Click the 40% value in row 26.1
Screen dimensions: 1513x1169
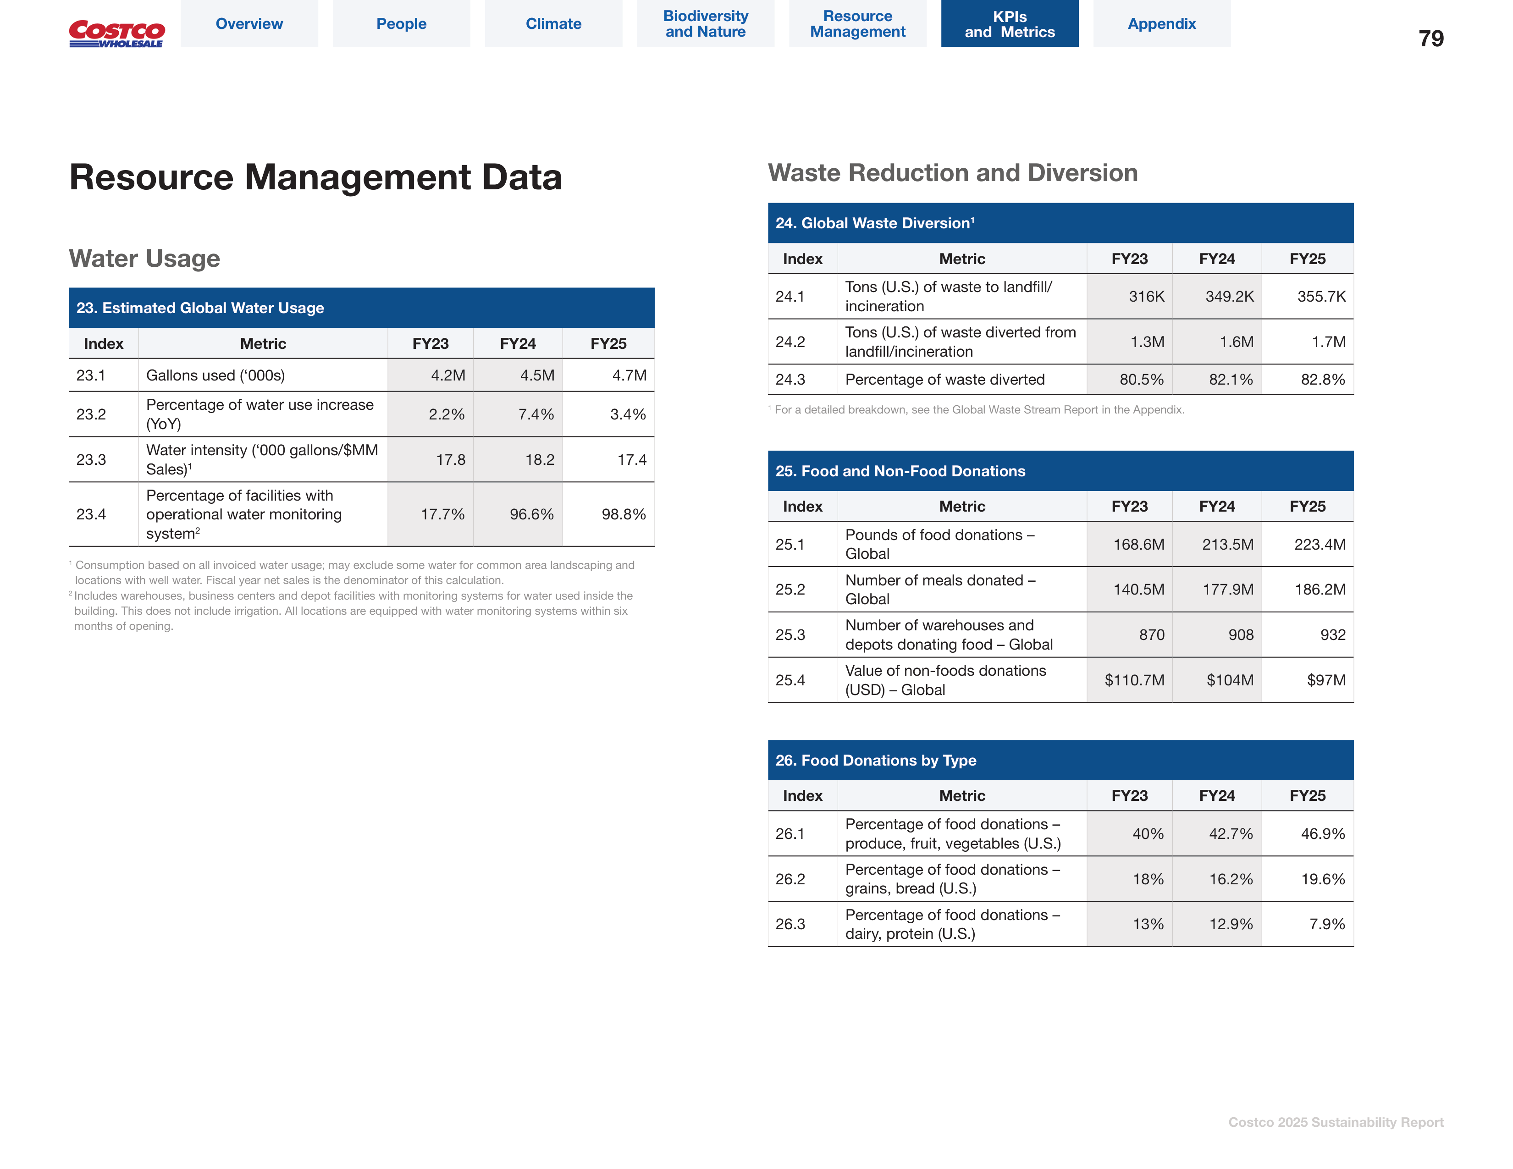pos(1148,834)
